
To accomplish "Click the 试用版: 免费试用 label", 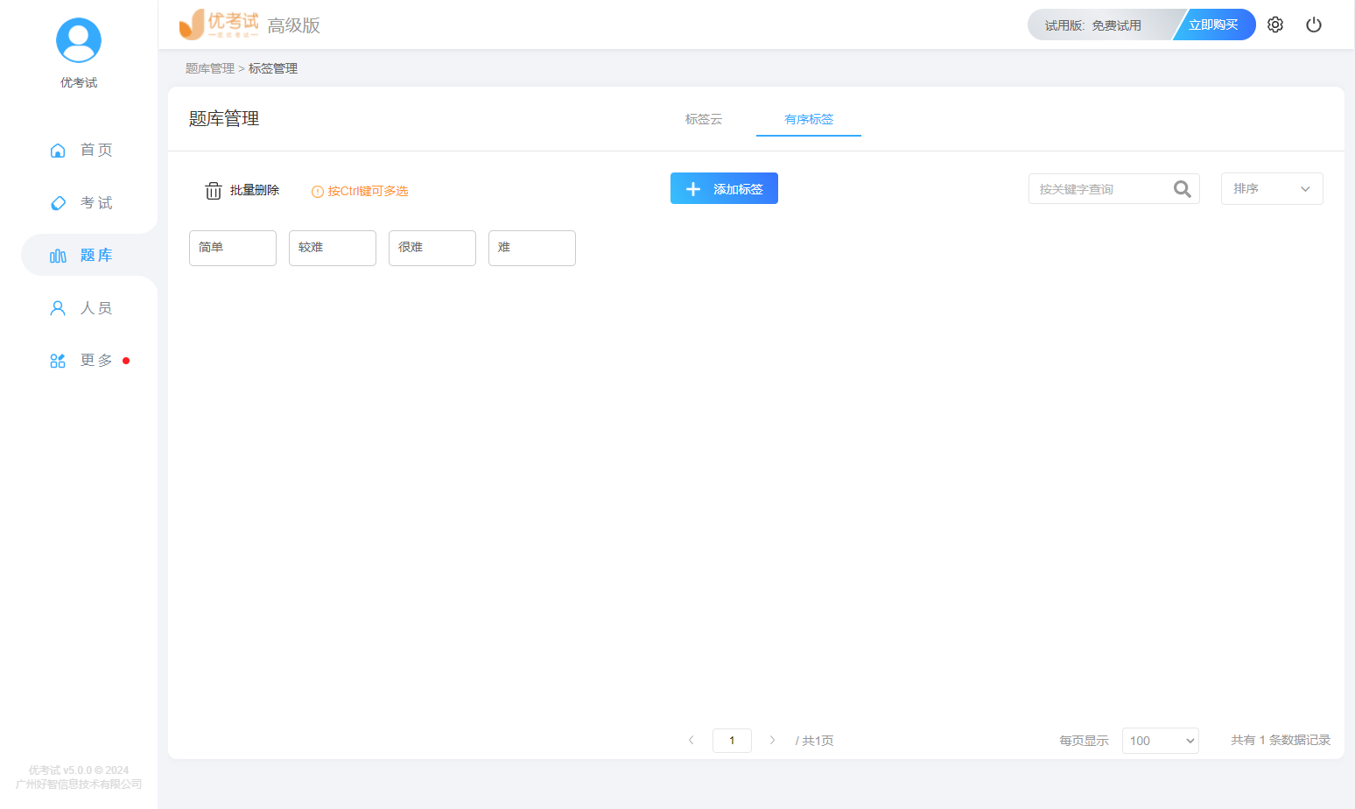I will coord(1092,25).
